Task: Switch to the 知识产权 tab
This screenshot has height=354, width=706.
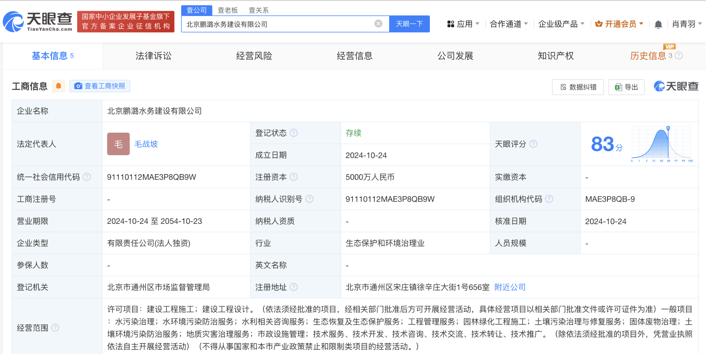Action: 556,56
